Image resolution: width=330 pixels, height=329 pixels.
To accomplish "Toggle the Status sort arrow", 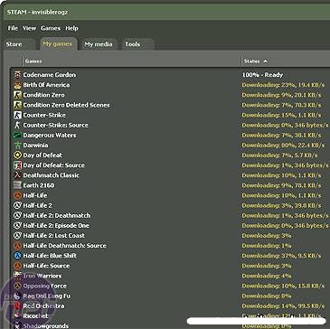I will (x=266, y=61).
